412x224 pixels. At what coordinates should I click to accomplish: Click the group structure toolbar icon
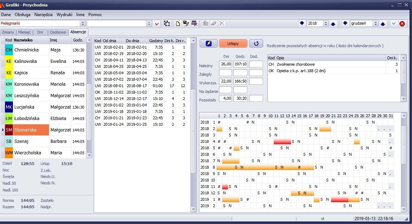[x=166, y=23]
